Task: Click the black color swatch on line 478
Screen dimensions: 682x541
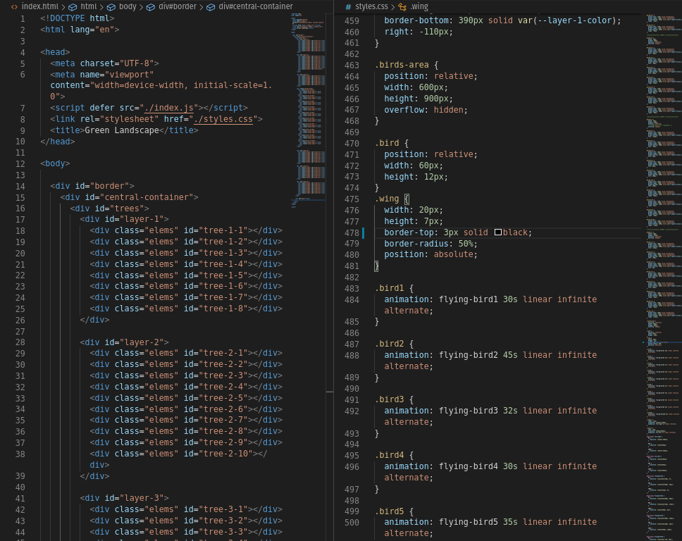Action: [x=498, y=232]
